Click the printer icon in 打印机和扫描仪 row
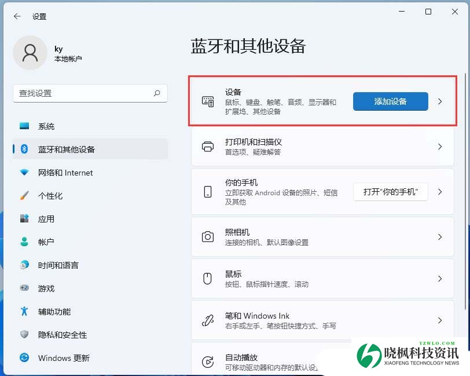The height and width of the screenshot is (376, 470). (x=207, y=147)
